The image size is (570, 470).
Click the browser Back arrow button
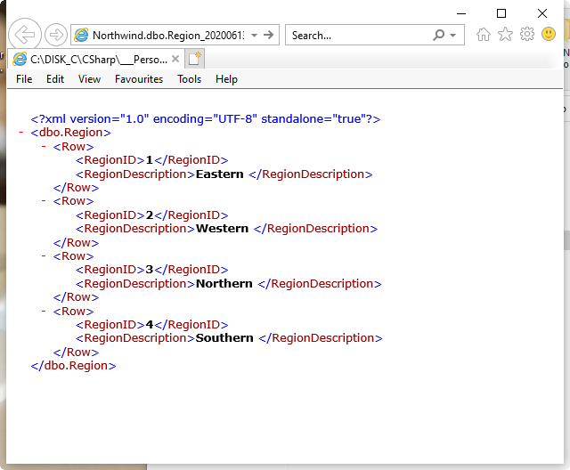point(25,35)
